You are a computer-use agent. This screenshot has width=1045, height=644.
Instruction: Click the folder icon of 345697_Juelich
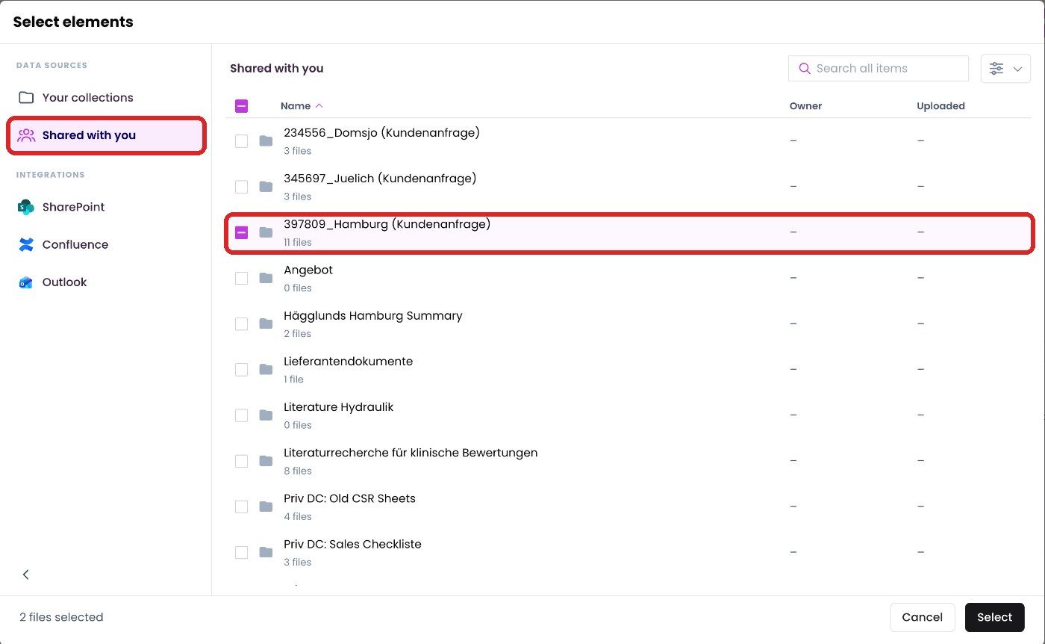point(266,186)
